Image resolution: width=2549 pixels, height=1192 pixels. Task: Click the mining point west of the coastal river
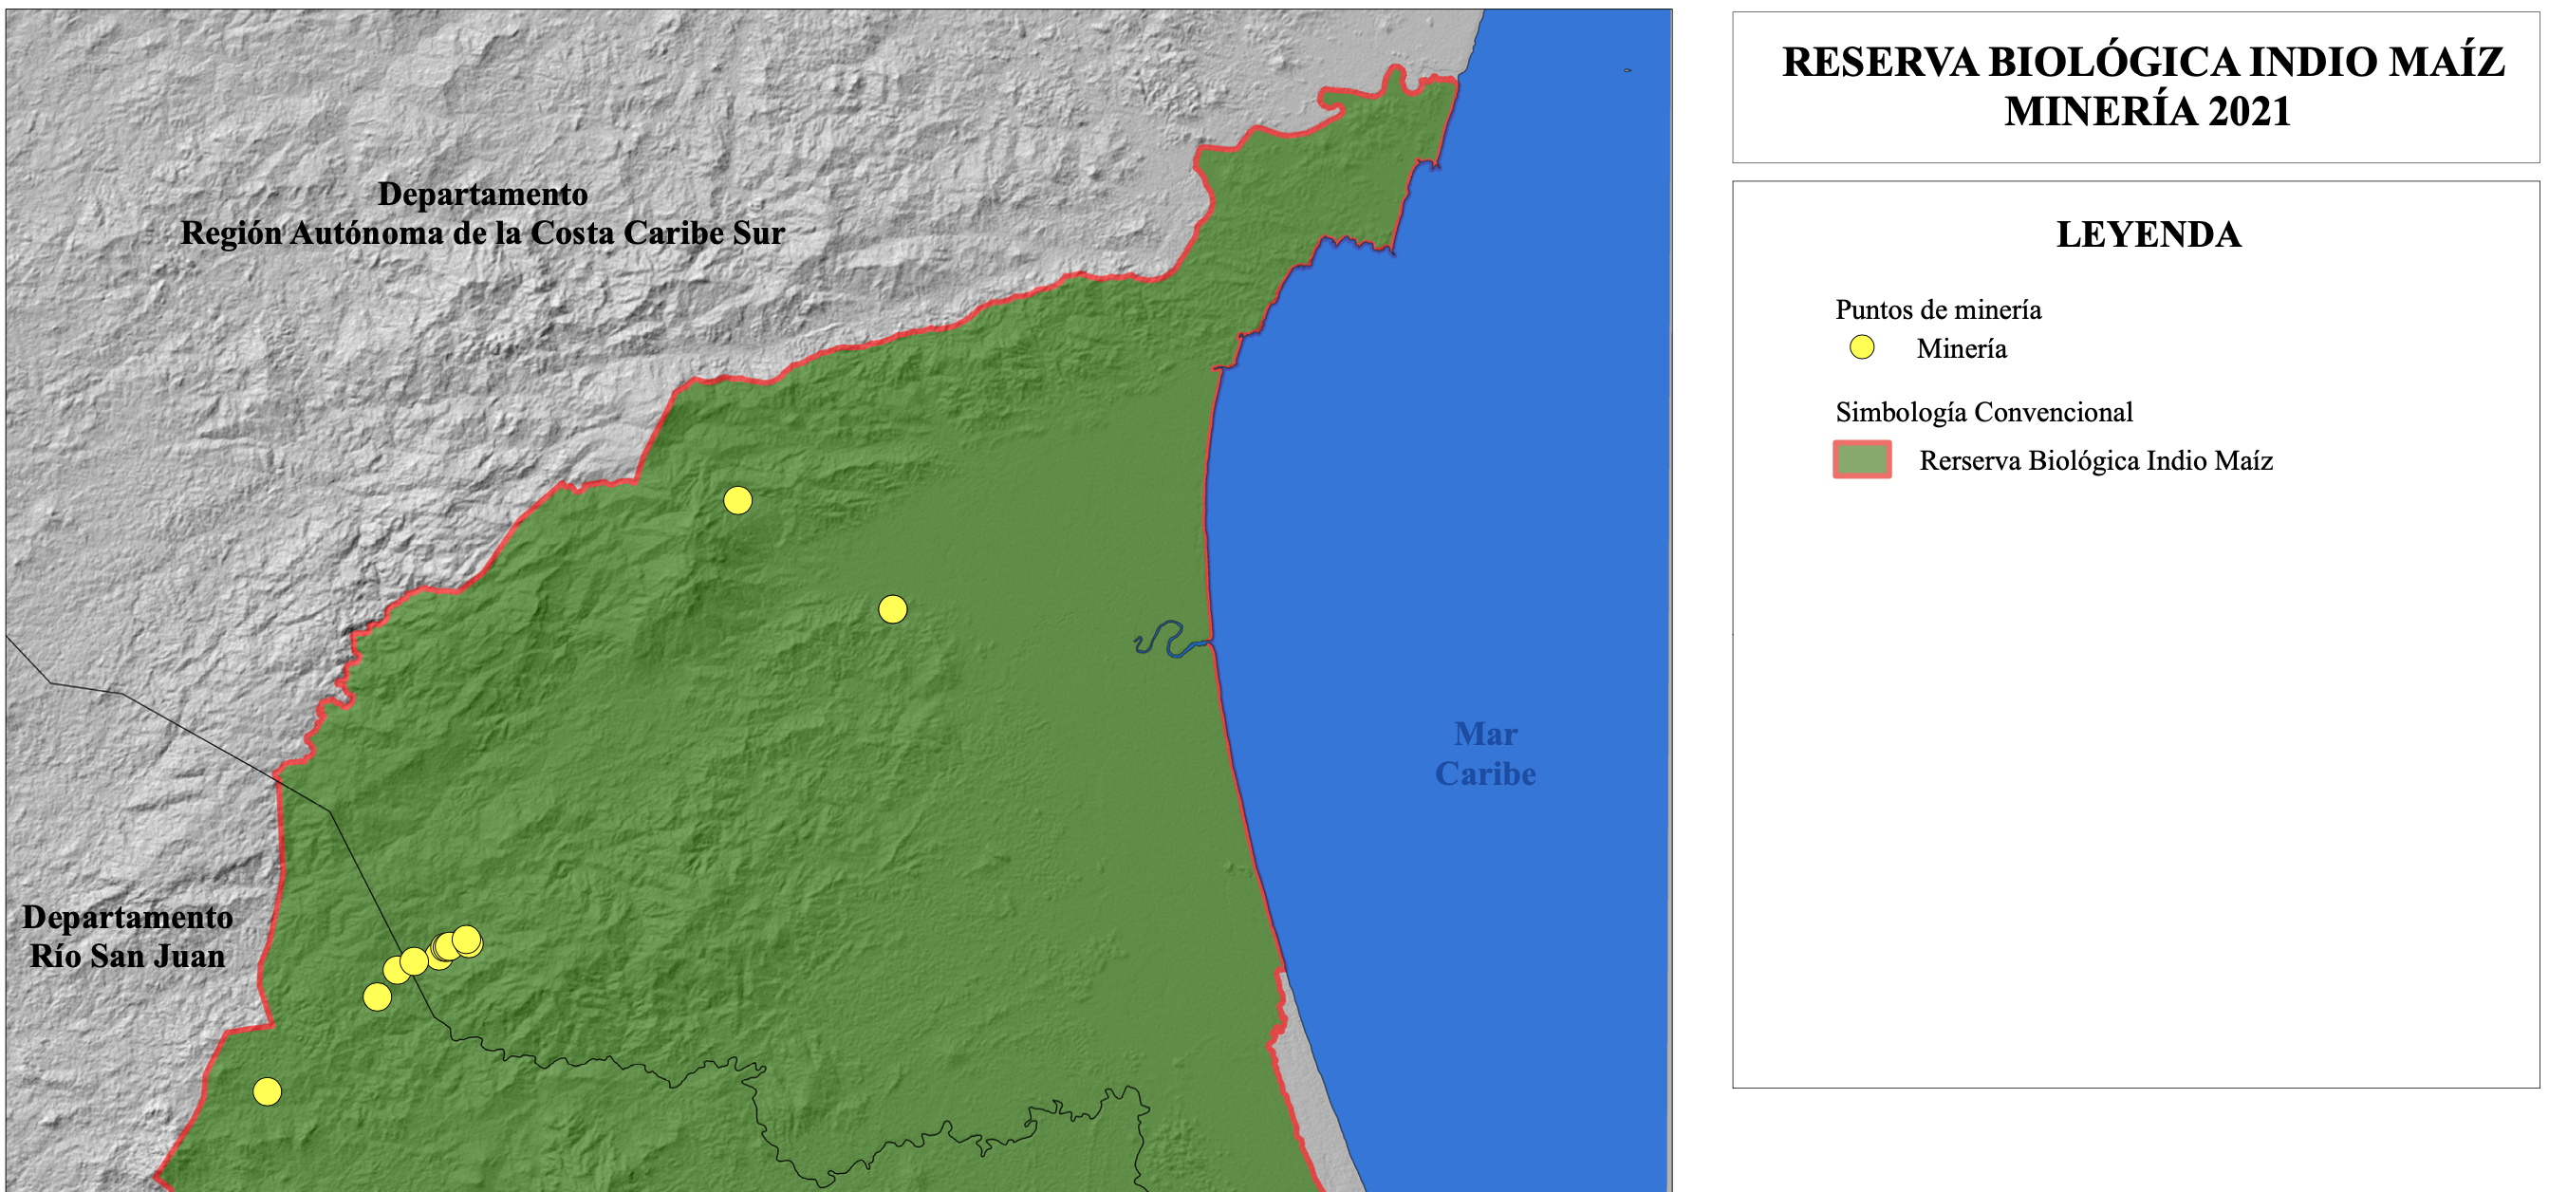pos(893,609)
